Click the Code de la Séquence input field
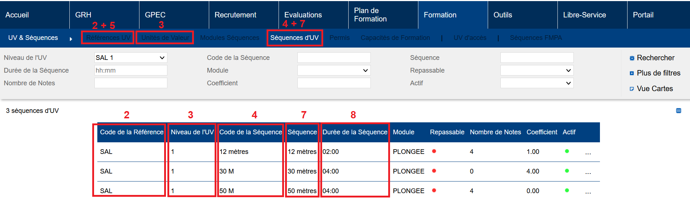The height and width of the screenshot is (216, 690). (334, 58)
